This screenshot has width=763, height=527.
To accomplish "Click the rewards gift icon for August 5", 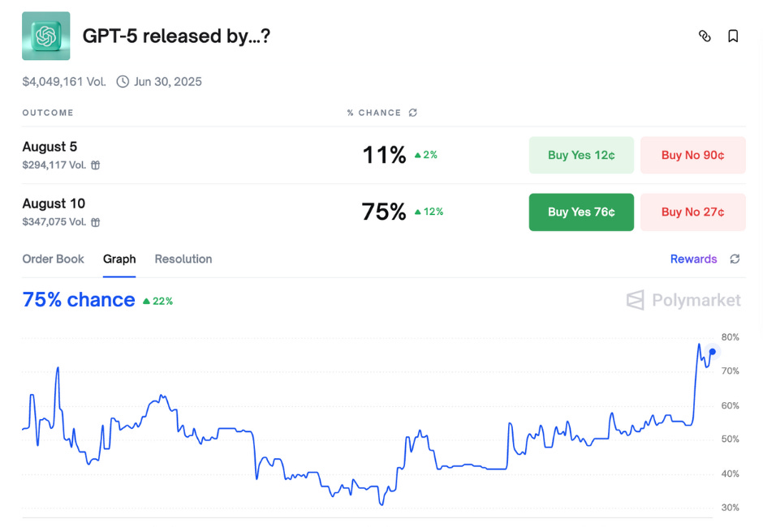I will pyautogui.click(x=96, y=165).
